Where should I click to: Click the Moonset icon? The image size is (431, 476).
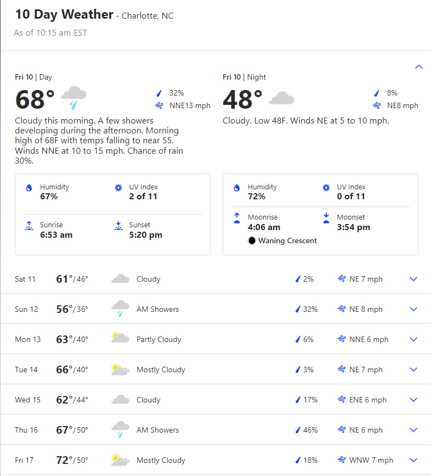pos(326,218)
